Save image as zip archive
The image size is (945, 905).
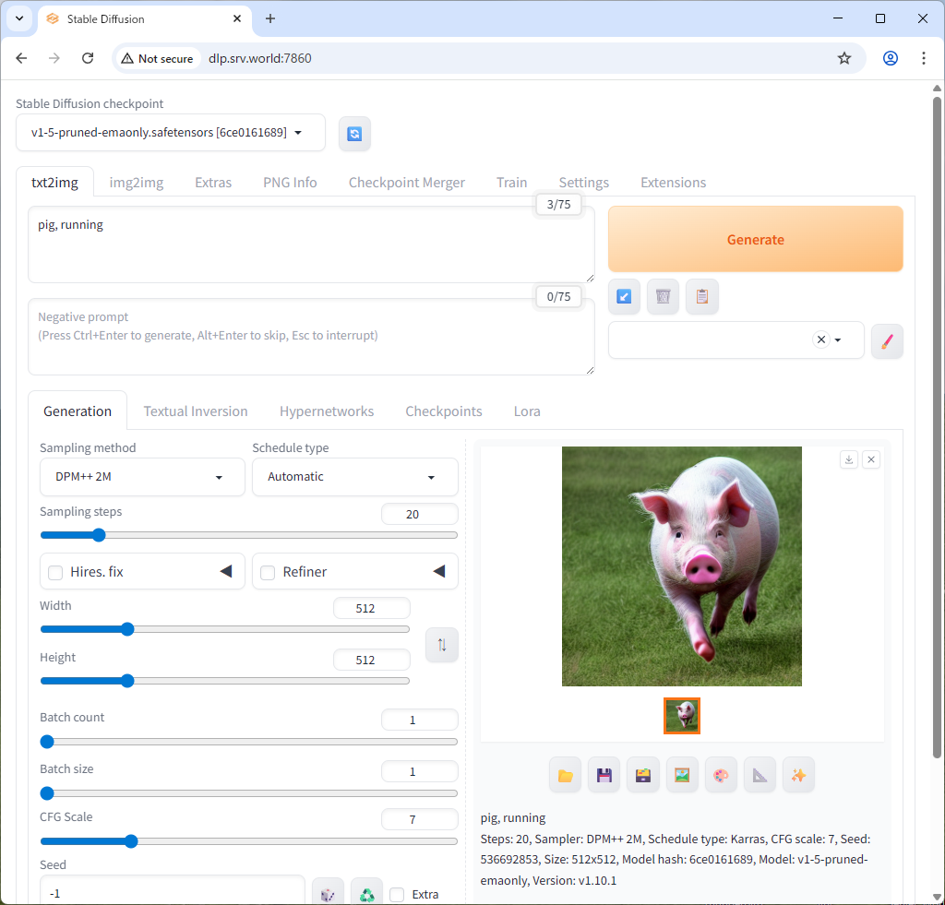643,776
